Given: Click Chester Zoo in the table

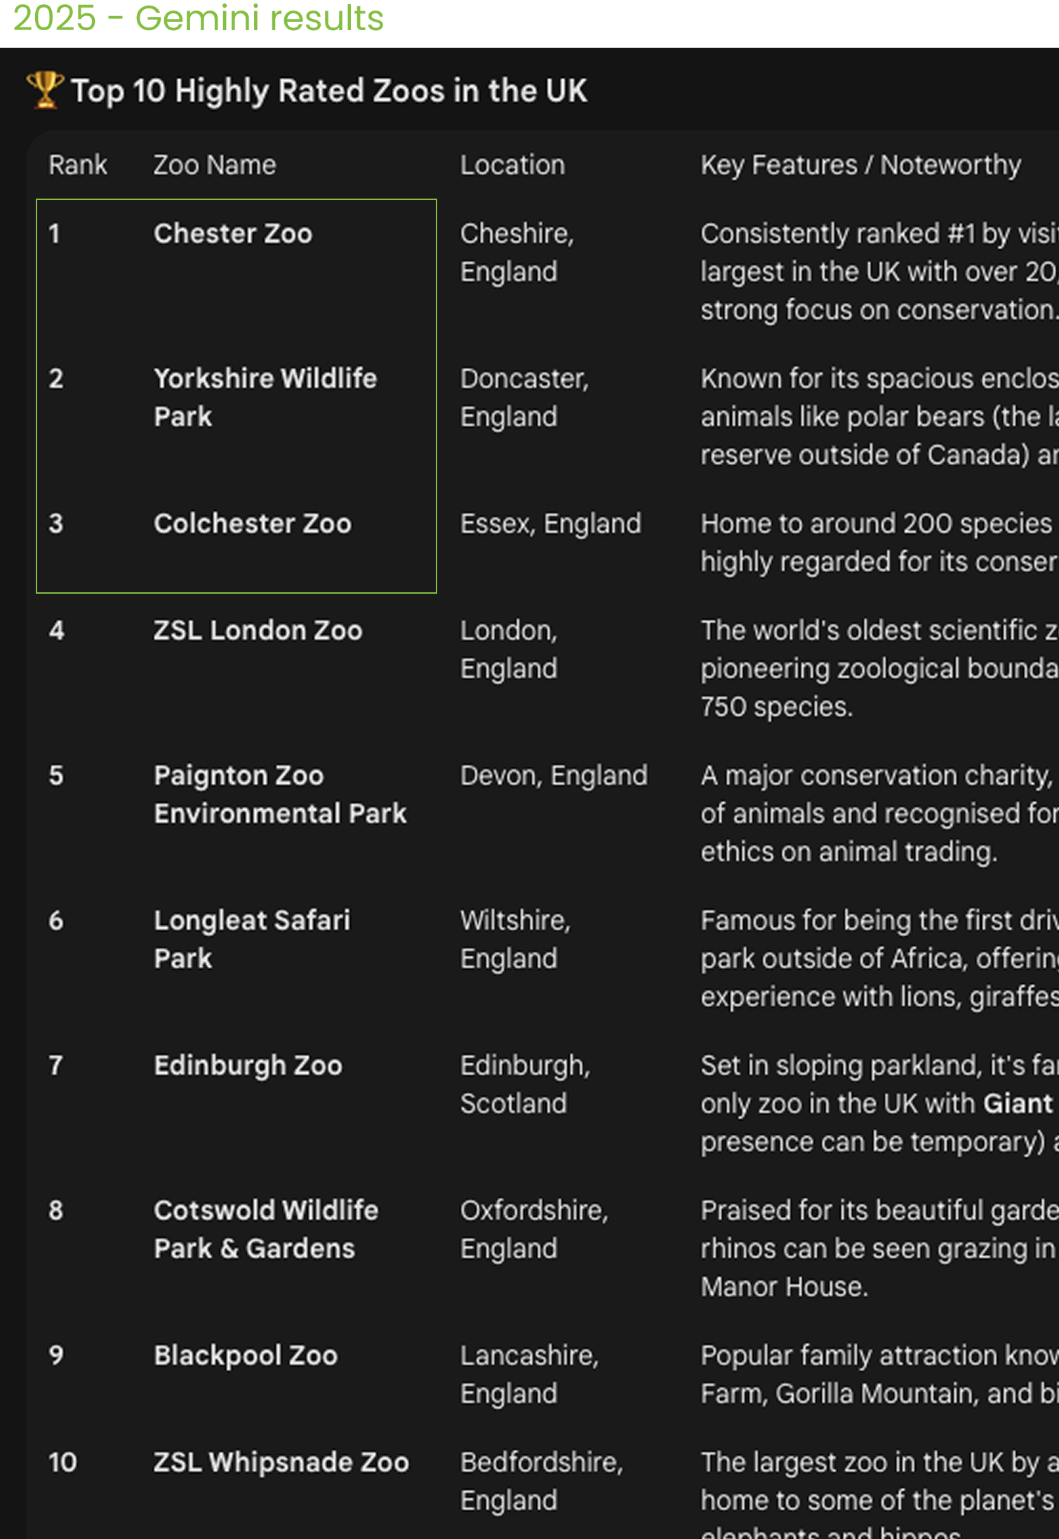Looking at the screenshot, I should [233, 234].
